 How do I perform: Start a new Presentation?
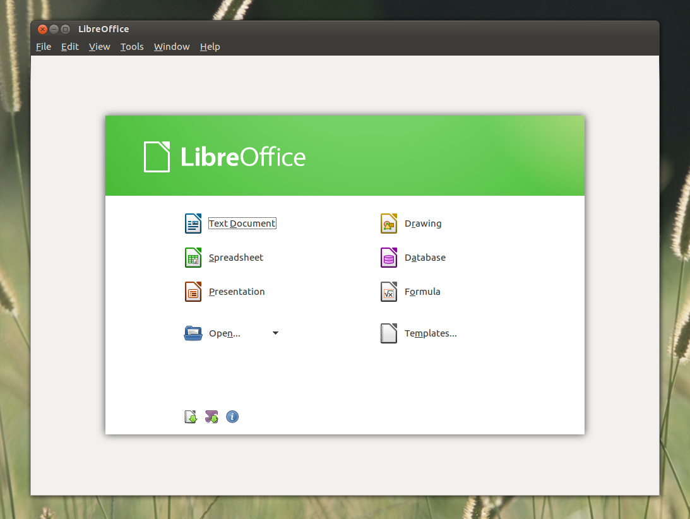pyautogui.click(x=237, y=291)
